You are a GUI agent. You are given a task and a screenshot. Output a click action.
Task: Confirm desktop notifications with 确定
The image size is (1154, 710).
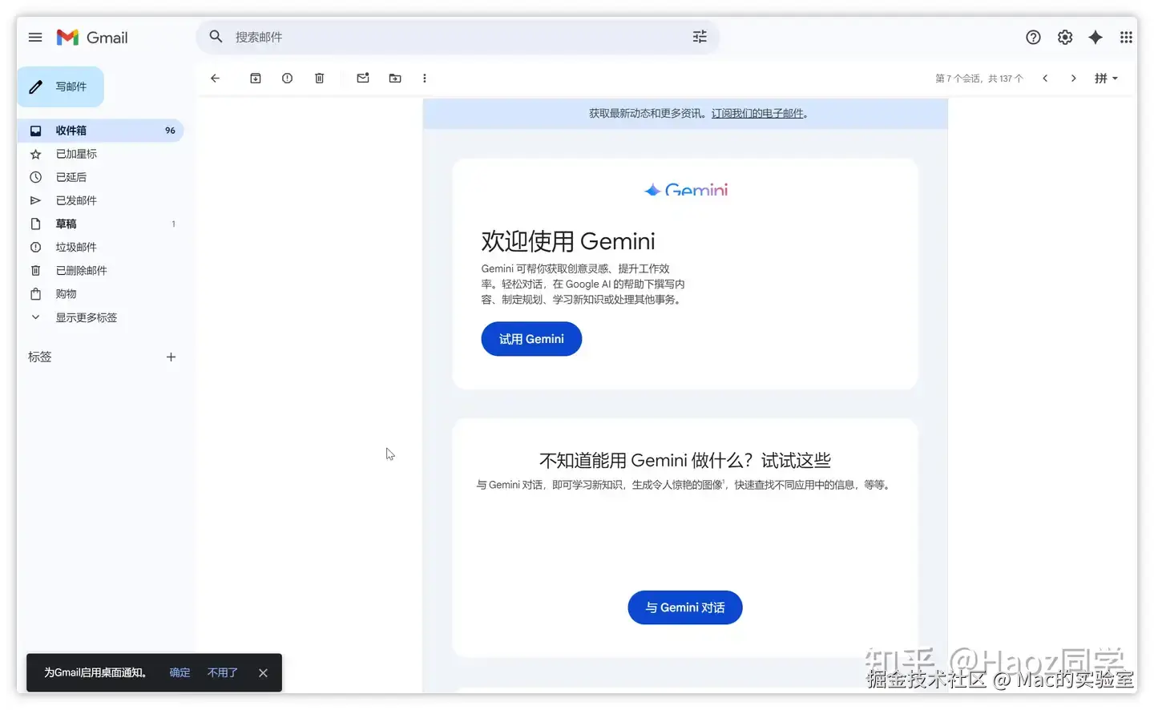pos(180,673)
